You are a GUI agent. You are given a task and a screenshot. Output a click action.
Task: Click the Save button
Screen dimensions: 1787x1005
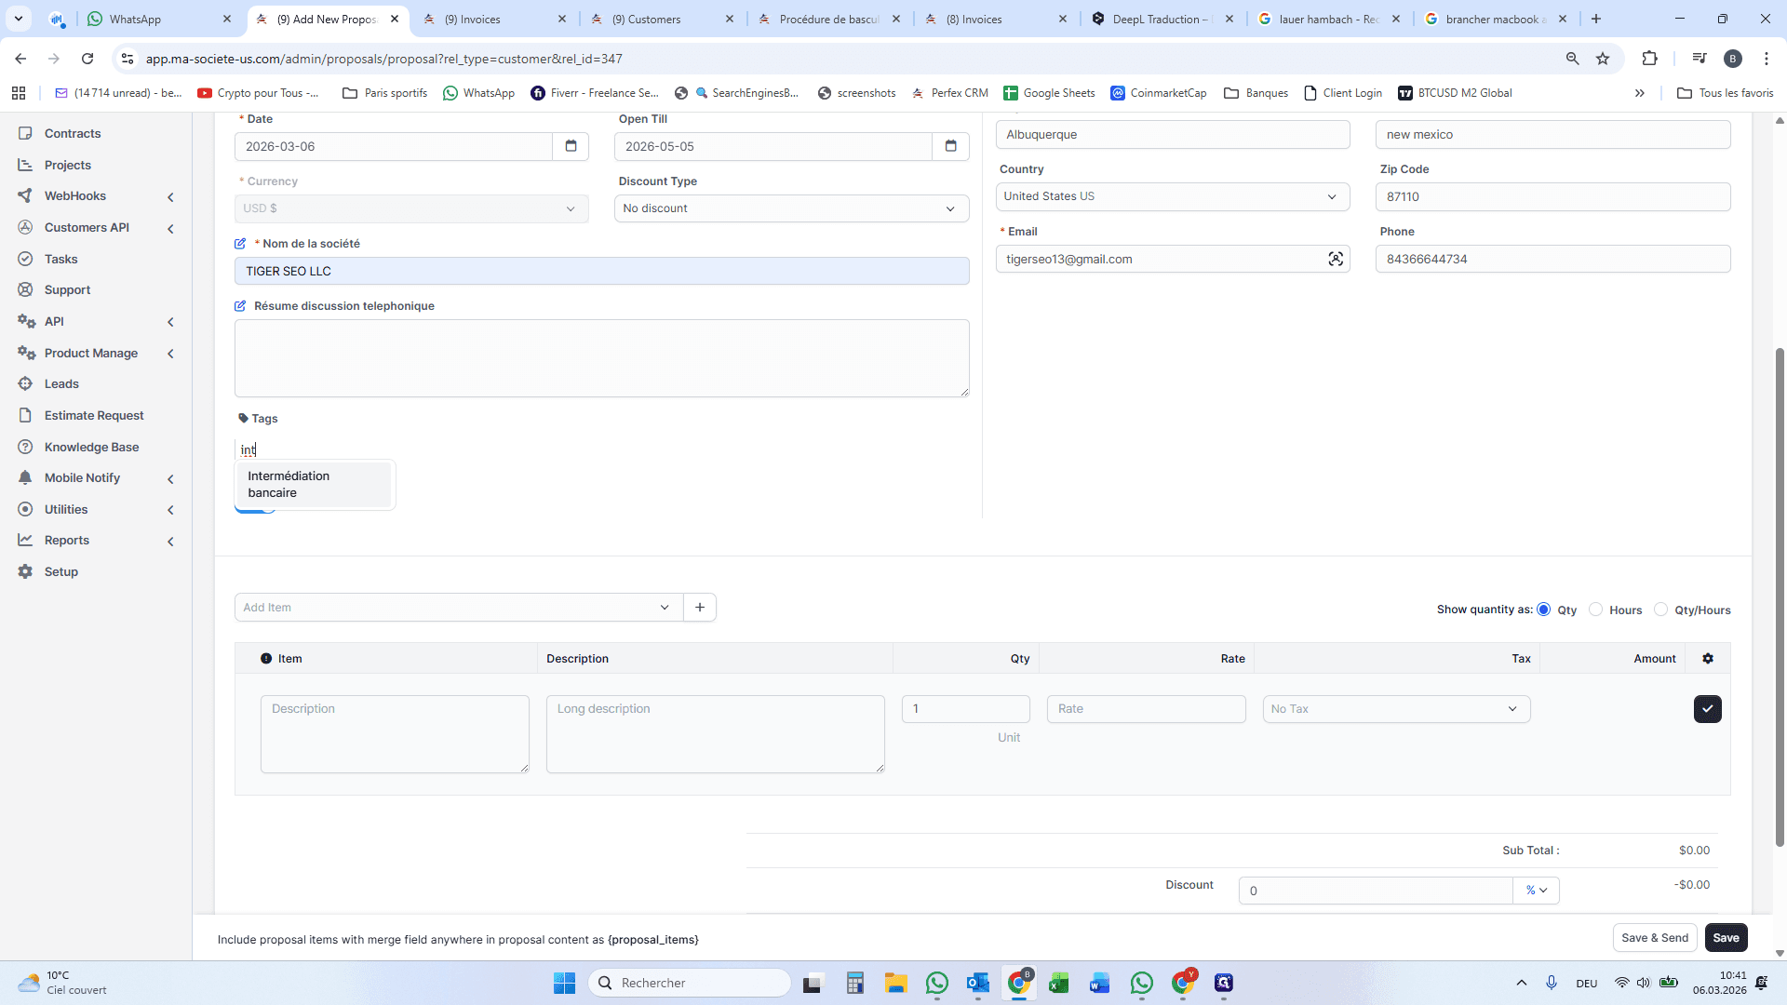click(1726, 938)
